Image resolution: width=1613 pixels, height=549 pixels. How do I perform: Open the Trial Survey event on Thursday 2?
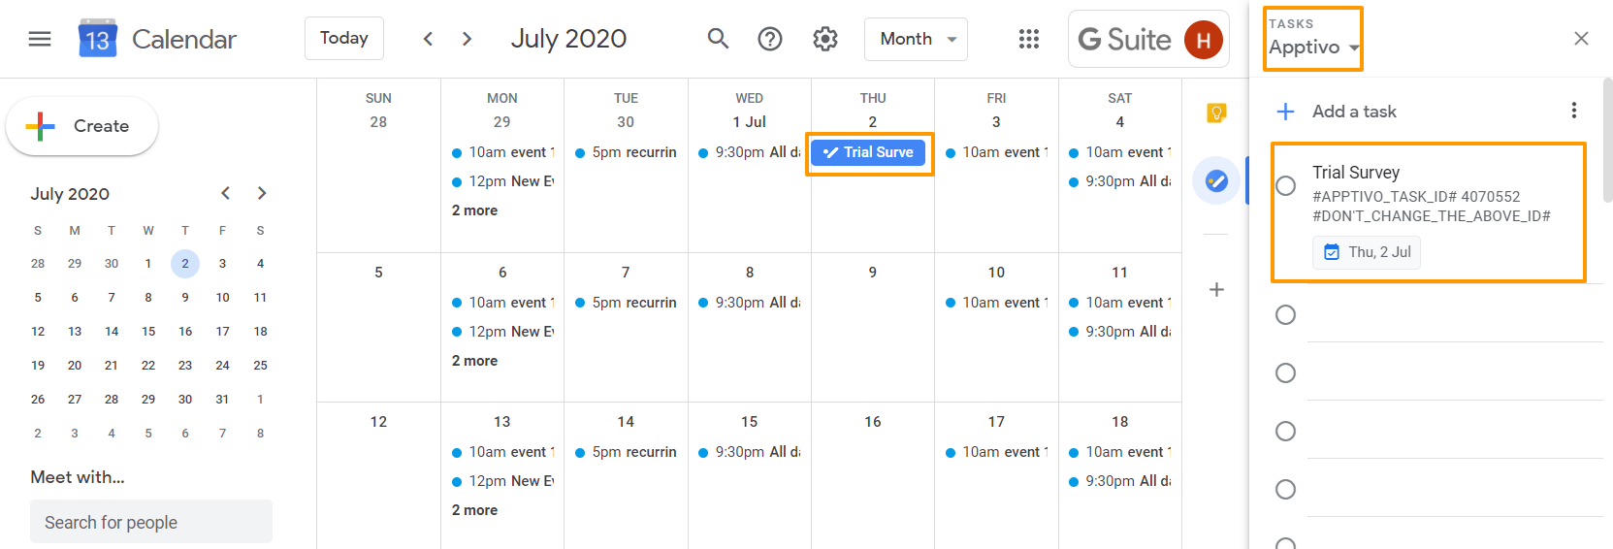pyautogui.click(x=869, y=152)
